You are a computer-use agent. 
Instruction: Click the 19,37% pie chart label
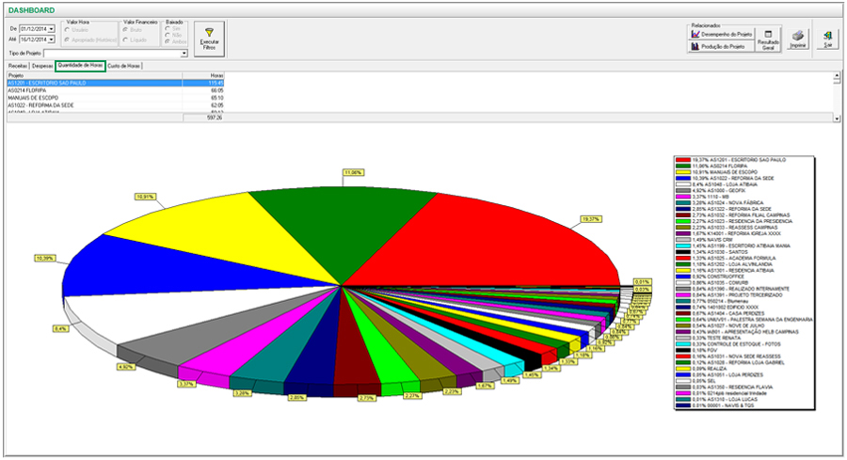591,219
